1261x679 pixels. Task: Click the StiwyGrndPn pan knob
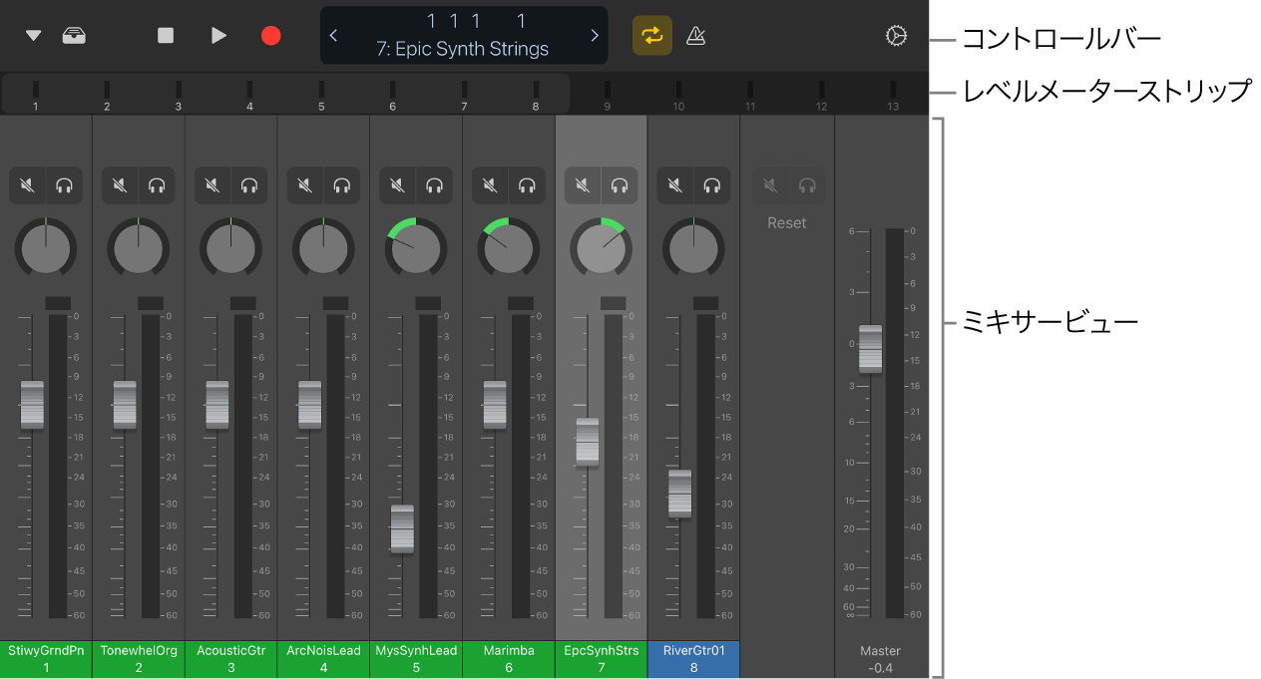point(46,247)
